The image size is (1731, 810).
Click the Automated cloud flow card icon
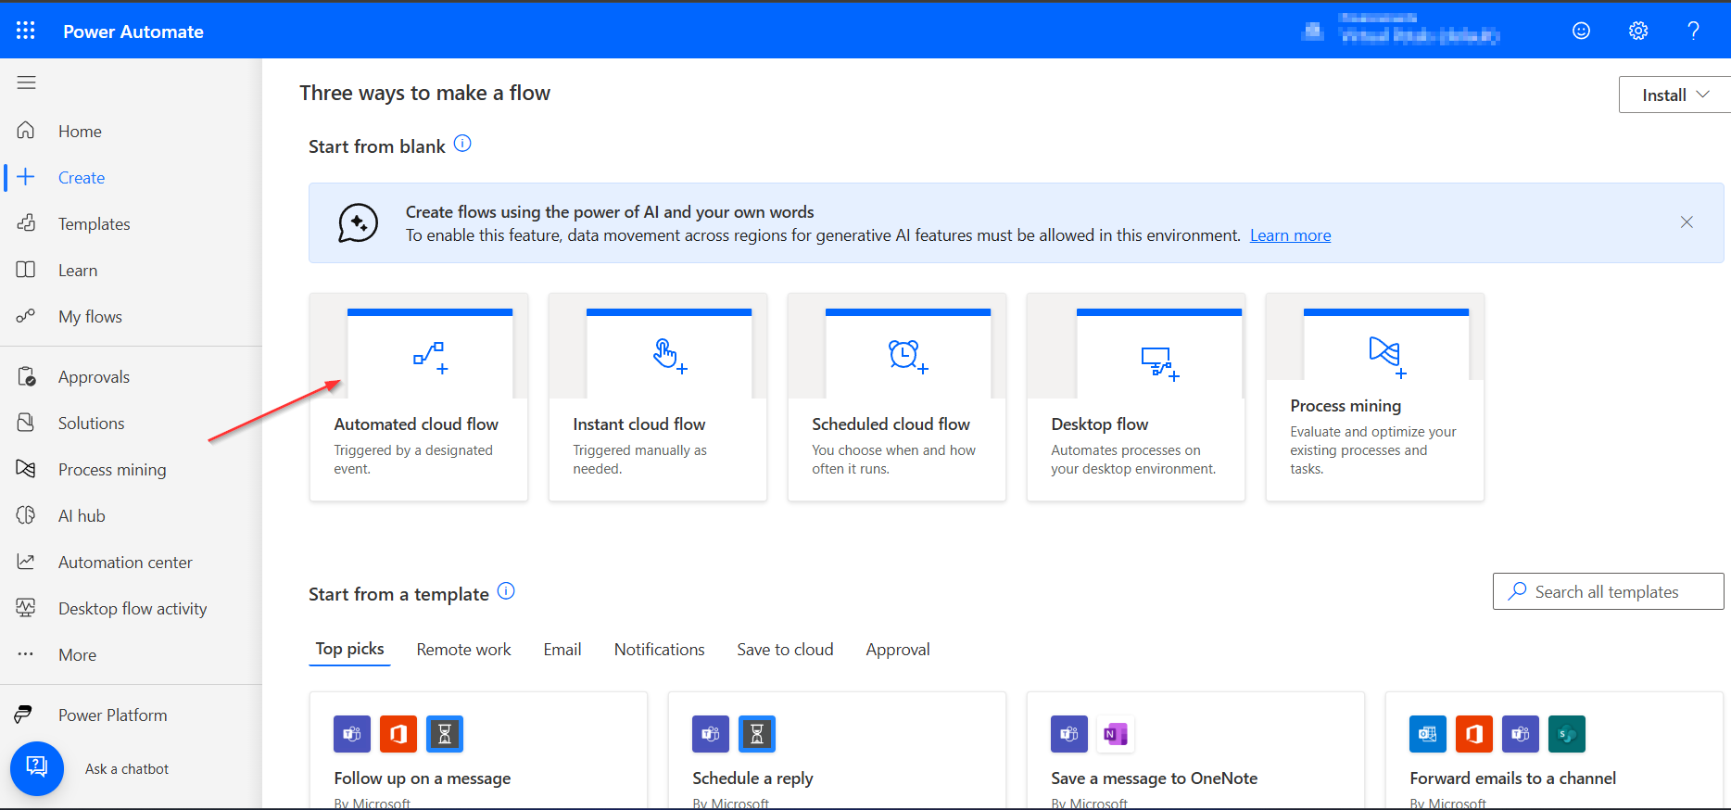[430, 357]
